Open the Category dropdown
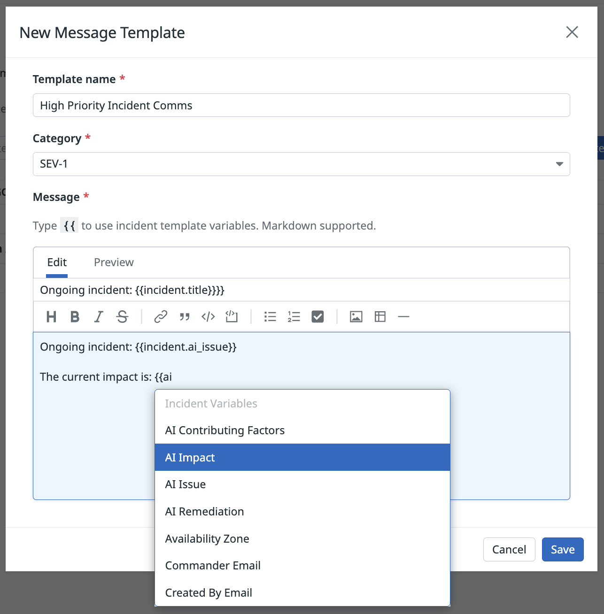Image resolution: width=604 pixels, height=614 pixels. click(301, 164)
